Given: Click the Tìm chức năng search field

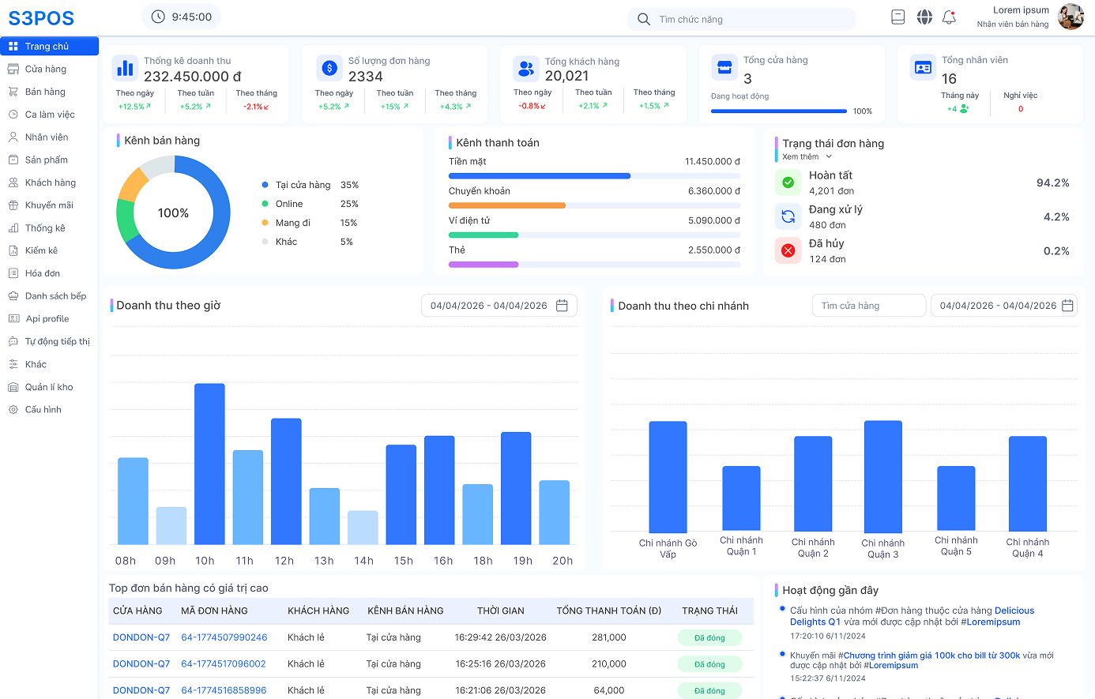Looking at the screenshot, I should tap(742, 19).
